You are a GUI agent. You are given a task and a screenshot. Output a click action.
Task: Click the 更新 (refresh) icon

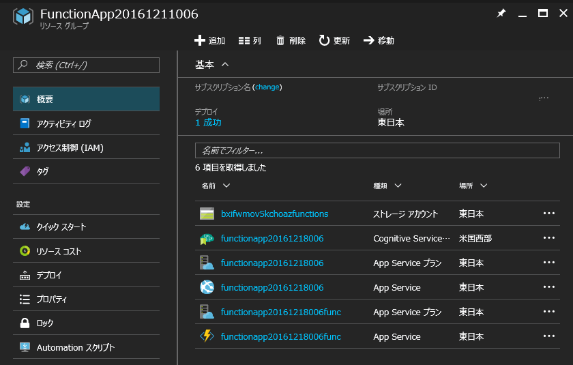click(x=324, y=40)
